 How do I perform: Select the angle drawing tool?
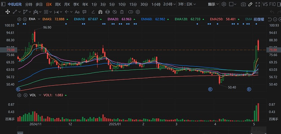tap(93, 12)
